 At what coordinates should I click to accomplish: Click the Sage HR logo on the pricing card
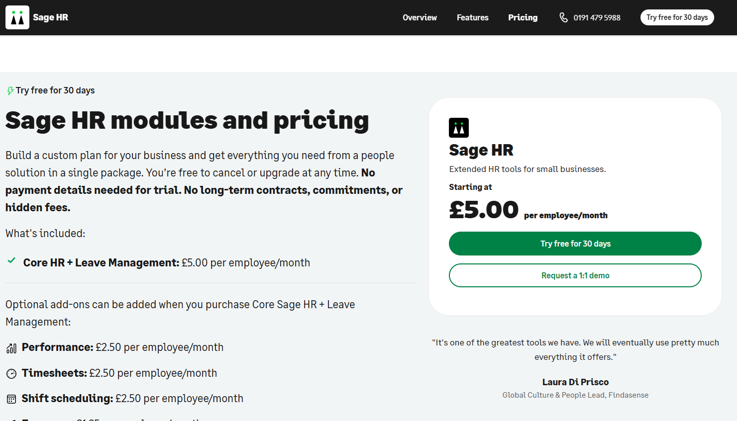pos(458,128)
